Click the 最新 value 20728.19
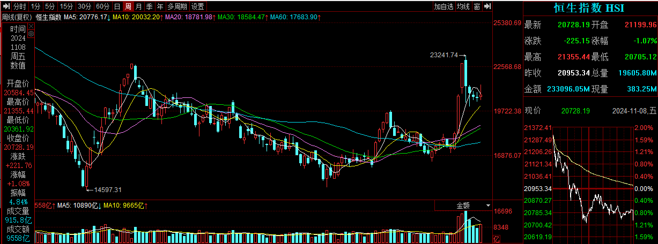Image resolution: width=658 pixels, height=244 pixels. tap(573, 25)
